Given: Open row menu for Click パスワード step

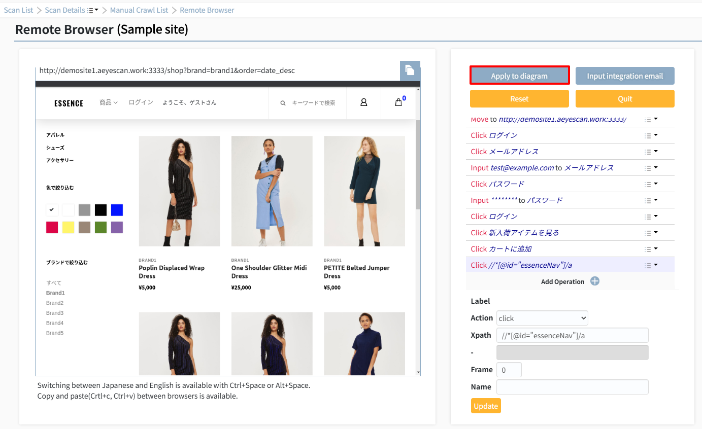Looking at the screenshot, I should click(651, 184).
